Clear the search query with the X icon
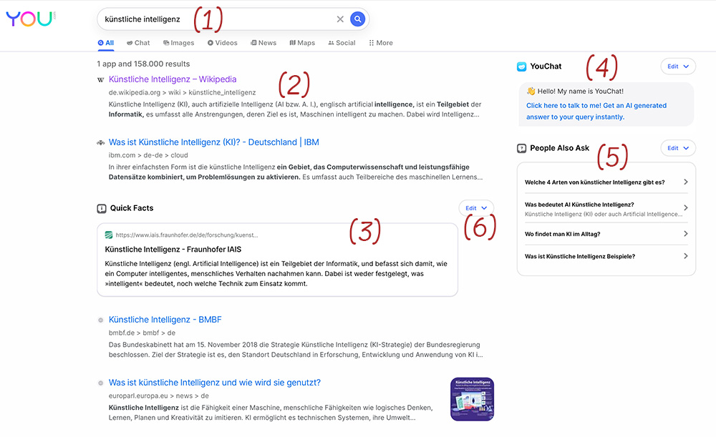The width and height of the screenshot is (716, 437). tap(340, 19)
